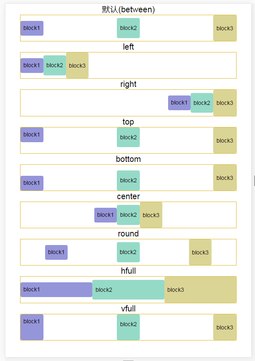Screen dimensions: 255x361
Task: Select block2 in the left-aligned row
Action: coord(55,65)
